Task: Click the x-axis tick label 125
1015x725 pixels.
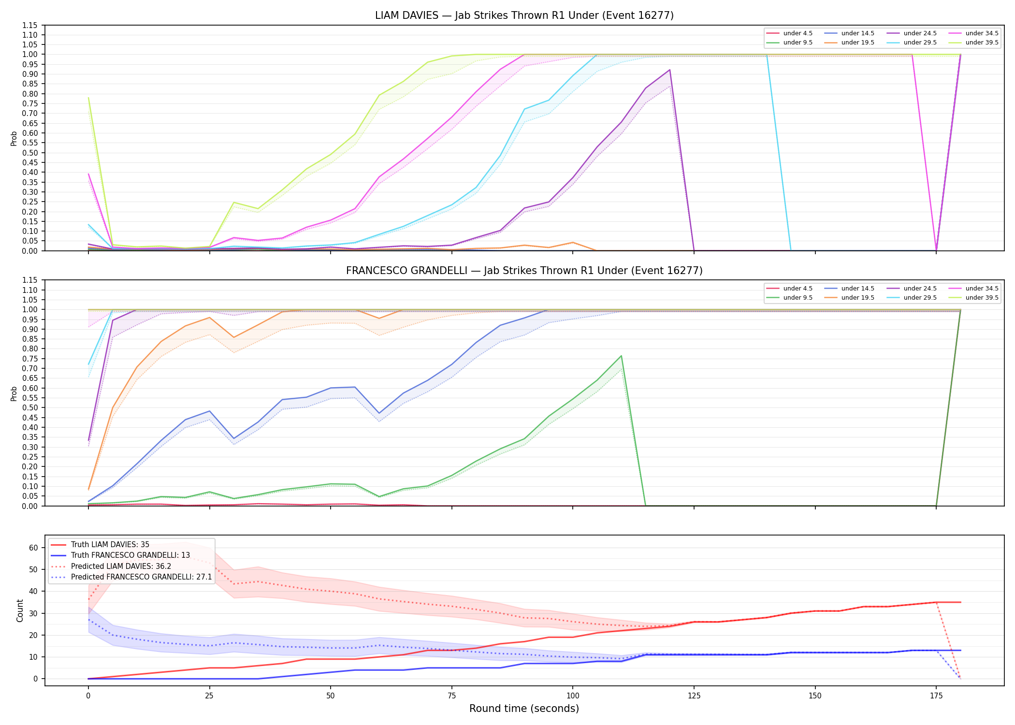Action: pos(694,696)
